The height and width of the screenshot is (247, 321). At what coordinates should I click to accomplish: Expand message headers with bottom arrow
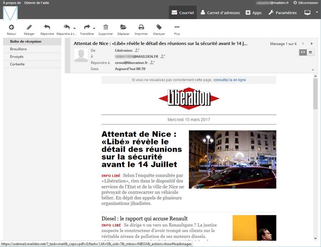[313, 70]
